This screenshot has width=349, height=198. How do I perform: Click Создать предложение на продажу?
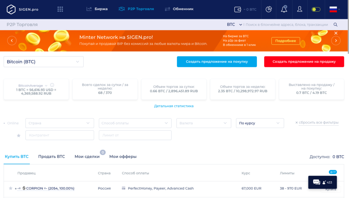pyautogui.click(x=304, y=61)
